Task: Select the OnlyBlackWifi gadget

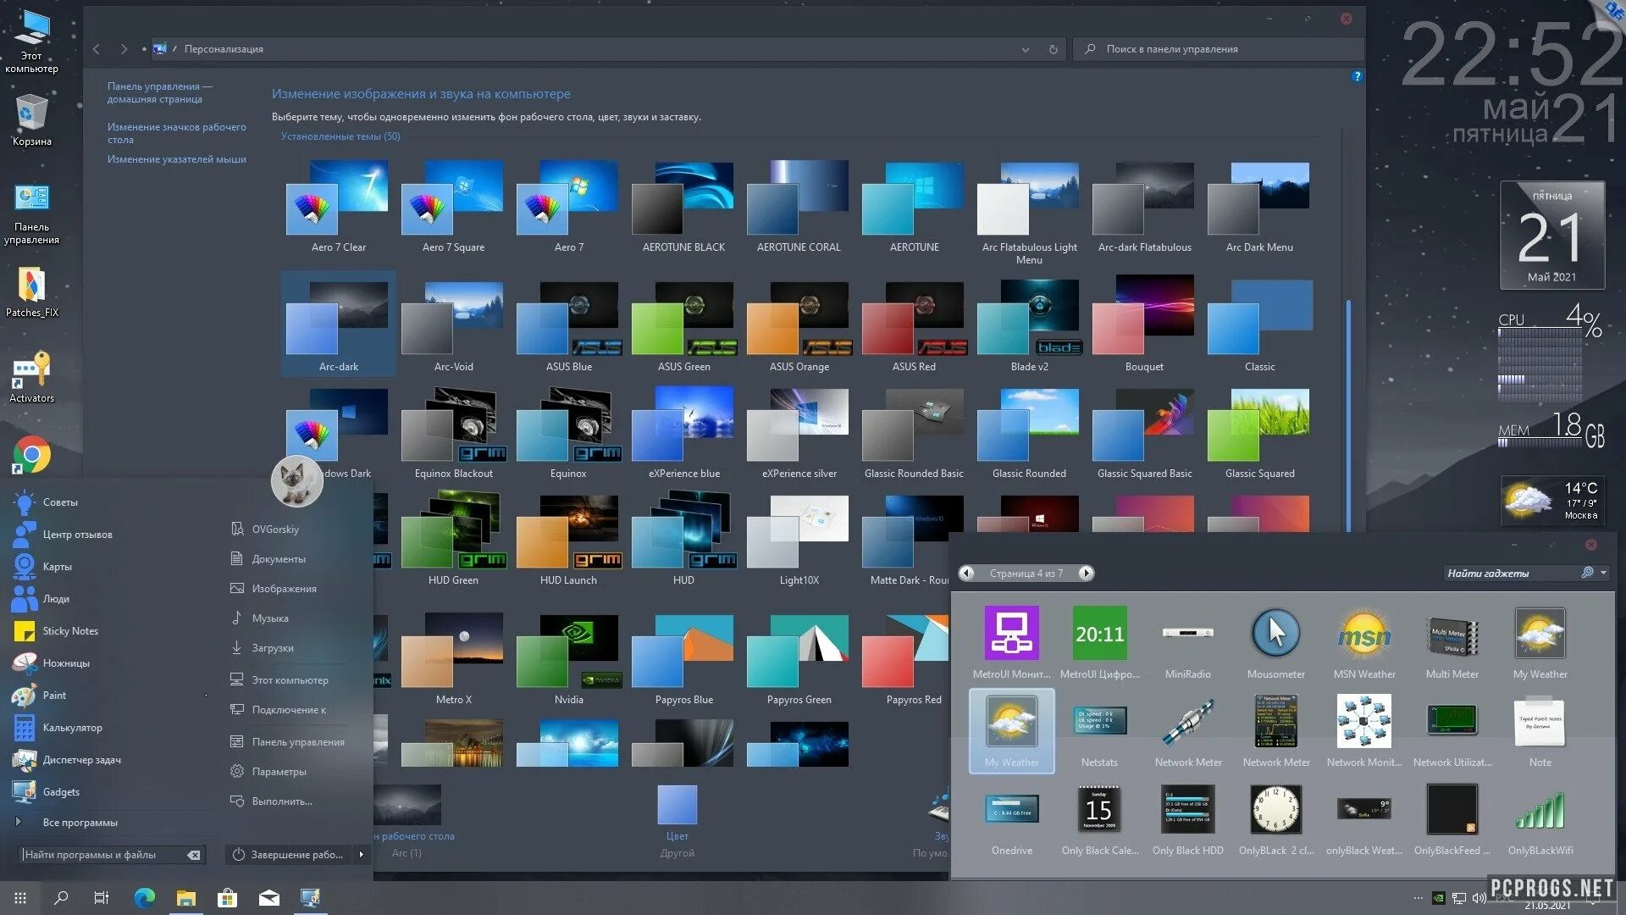Action: [x=1540, y=818]
